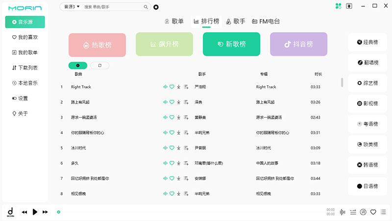Like the song 冰川时代 with heart icon
This screenshot has height=221, width=392.
click(x=172, y=148)
